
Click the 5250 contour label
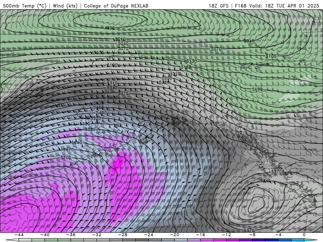167,78
